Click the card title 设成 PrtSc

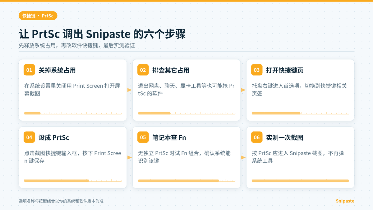(x=54, y=138)
